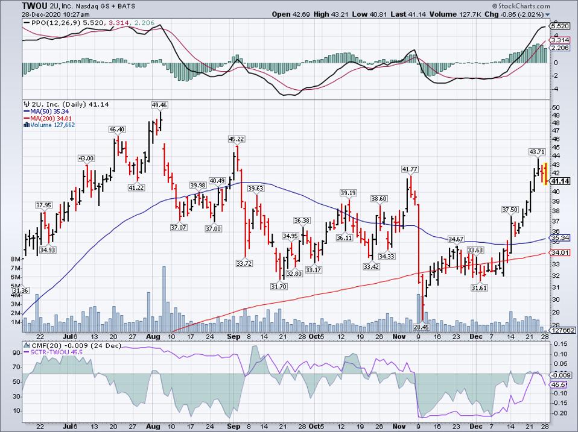The width and height of the screenshot is (578, 432).
Task: Click the 37.50 price label
Action: point(510,210)
